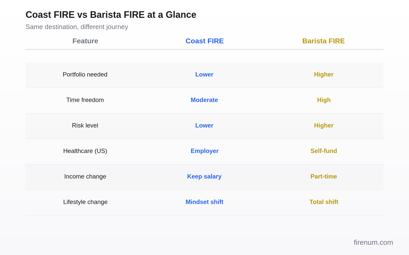This screenshot has width=409, height=255.
Task: Select the "Barista FIRE" column header
Action: click(324, 41)
